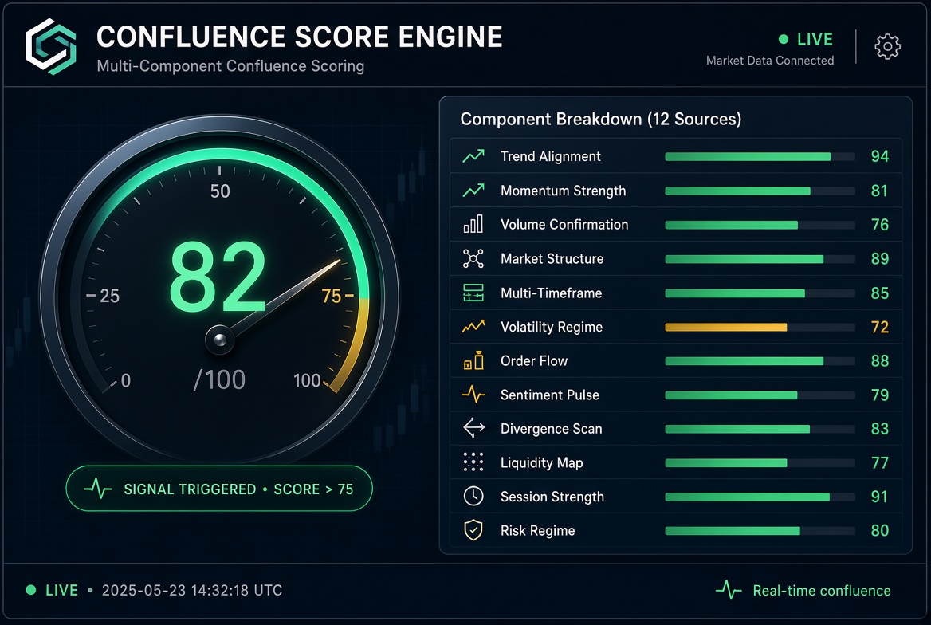The image size is (931, 625).
Task: Click the Market Structure progress bar
Action: tap(760, 259)
